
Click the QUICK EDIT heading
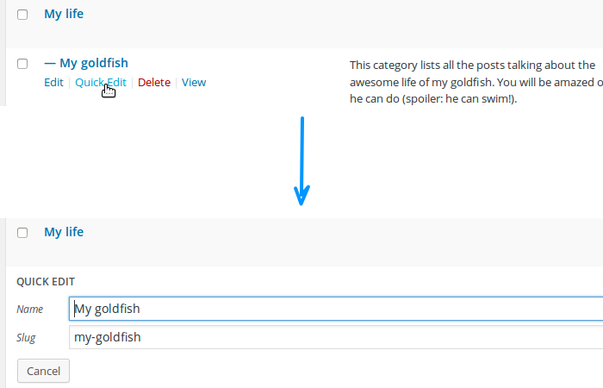tap(46, 282)
